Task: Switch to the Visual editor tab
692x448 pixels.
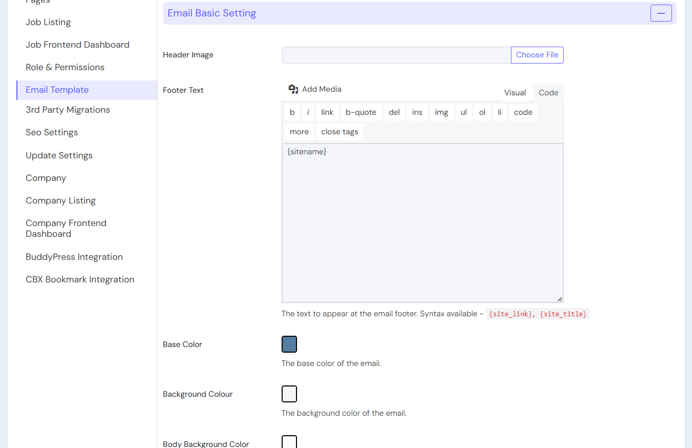Action: [x=515, y=93]
